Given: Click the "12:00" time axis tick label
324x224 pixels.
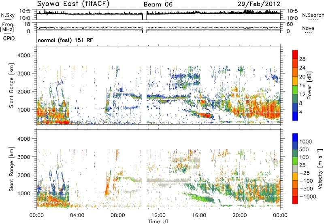Looking at the screenshot, I should pos(158,216).
